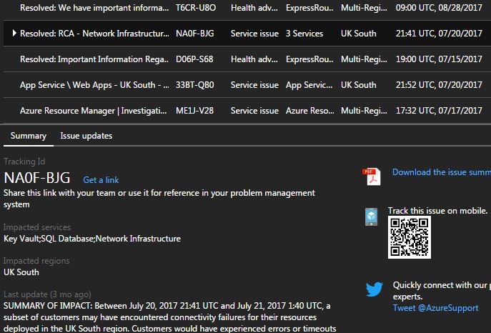Image resolution: width=491 pixels, height=333 pixels.
Task: Click the 3 Services cell
Action: 304,34
